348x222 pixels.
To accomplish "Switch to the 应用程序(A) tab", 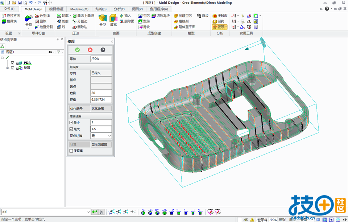I will click(x=159, y=9).
